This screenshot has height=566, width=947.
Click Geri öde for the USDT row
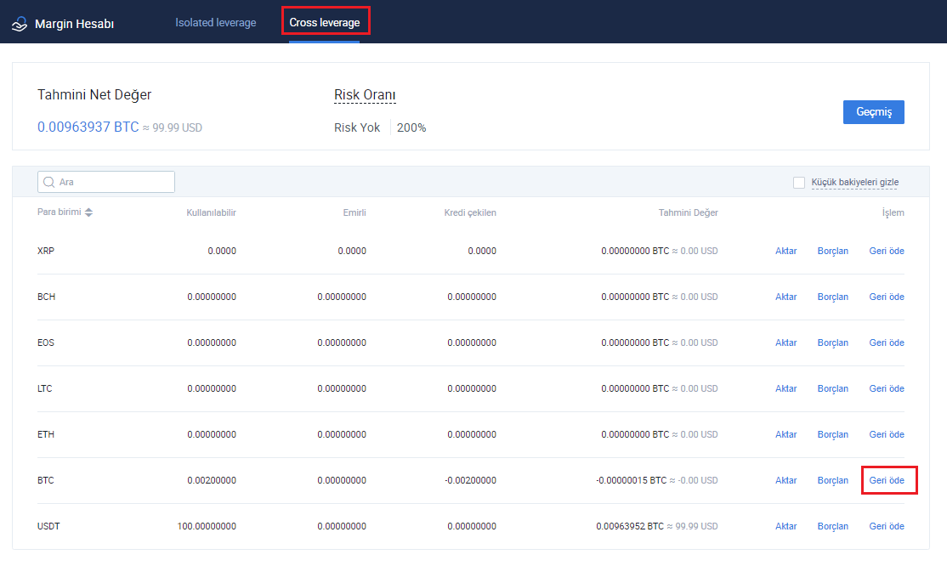click(887, 526)
